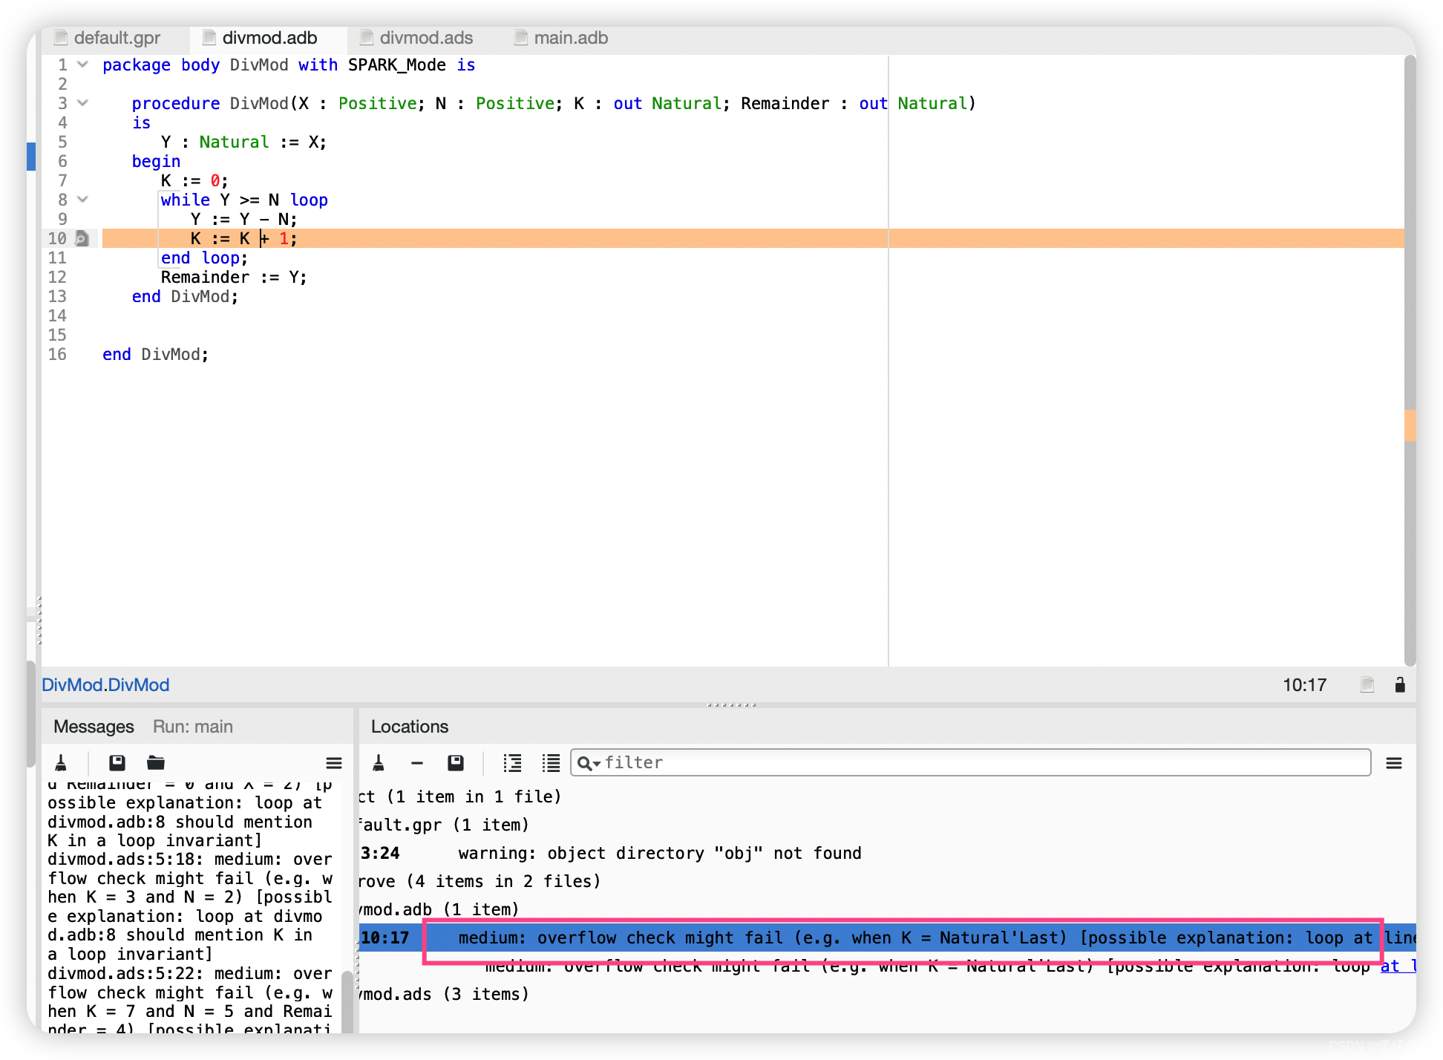Collapse the procedure fold chevron on line 3
The height and width of the screenshot is (1060, 1443).
83,103
